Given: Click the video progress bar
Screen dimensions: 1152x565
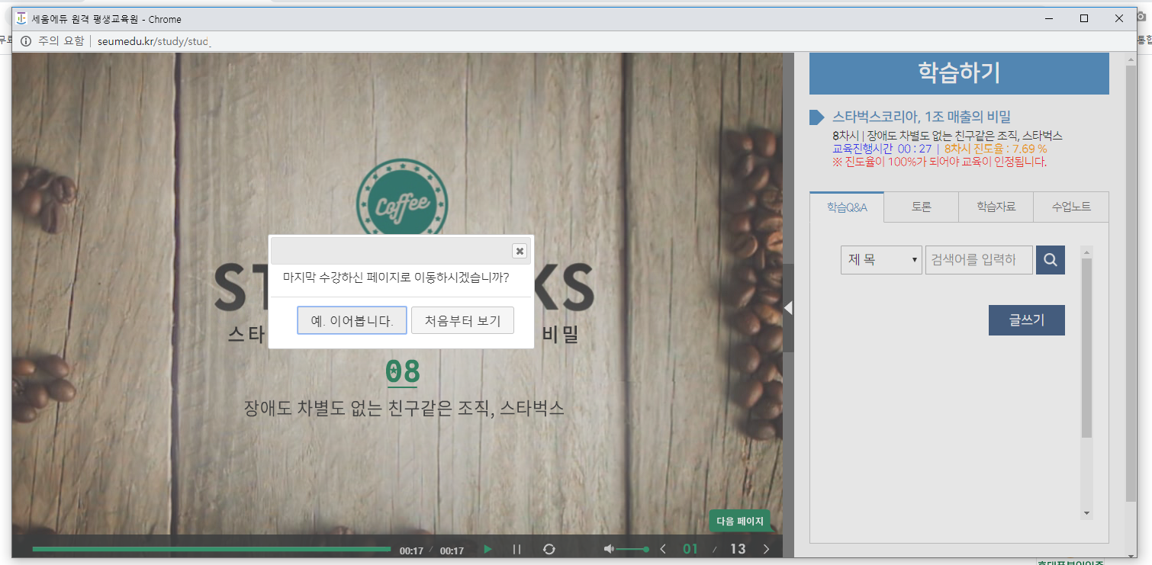Looking at the screenshot, I should (x=211, y=549).
